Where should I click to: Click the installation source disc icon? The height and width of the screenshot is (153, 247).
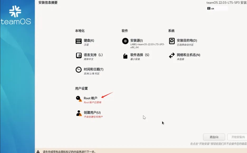coord(125,41)
